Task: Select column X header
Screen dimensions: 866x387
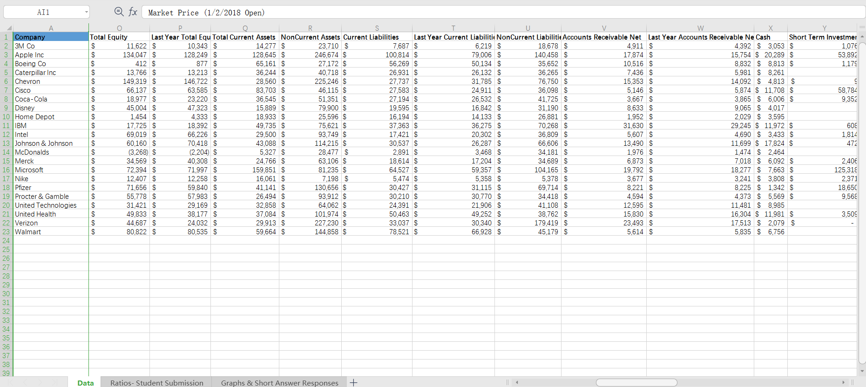Action: point(771,28)
